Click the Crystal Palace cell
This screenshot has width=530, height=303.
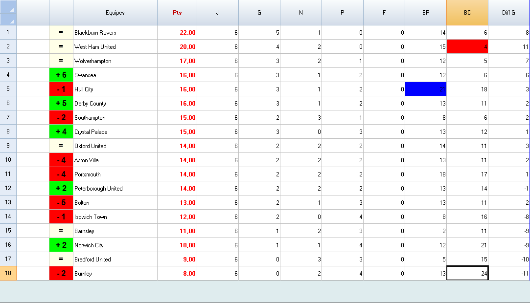click(x=115, y=132)
